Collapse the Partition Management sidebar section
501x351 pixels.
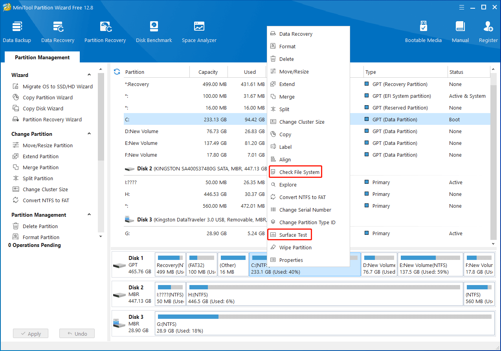point(89,214)
